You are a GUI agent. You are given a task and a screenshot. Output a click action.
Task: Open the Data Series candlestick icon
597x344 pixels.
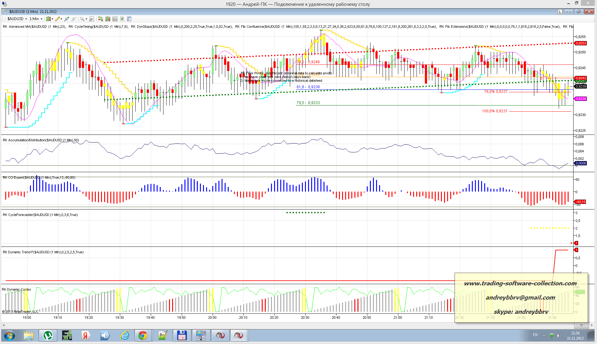(108, 19)
